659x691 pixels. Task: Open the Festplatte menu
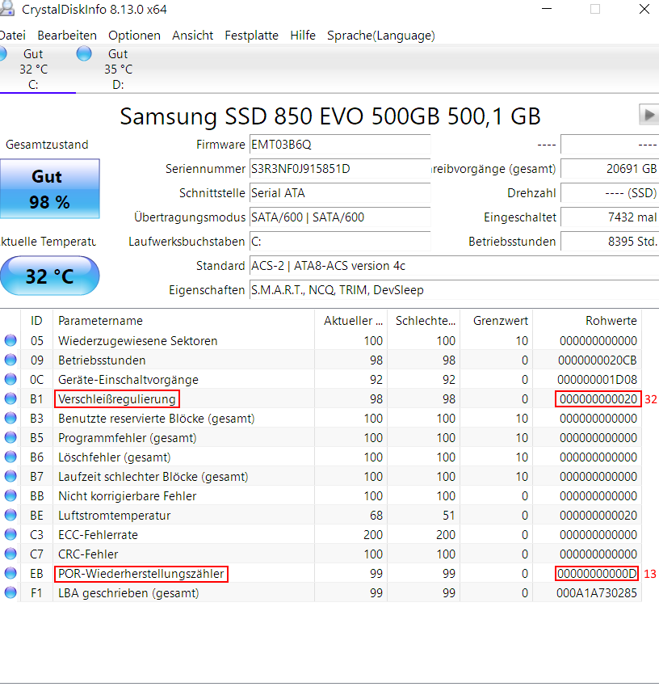pos(251,36)
